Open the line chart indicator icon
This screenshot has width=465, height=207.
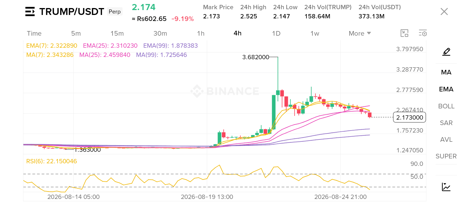(446, 187)
